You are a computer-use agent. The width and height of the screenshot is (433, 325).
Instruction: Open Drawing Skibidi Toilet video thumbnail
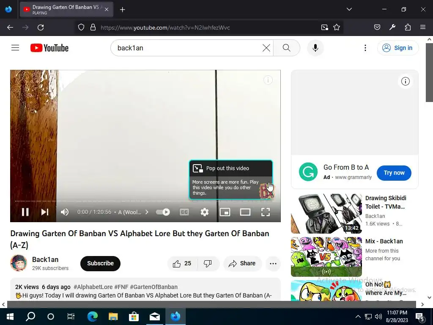tap(326, 214)
